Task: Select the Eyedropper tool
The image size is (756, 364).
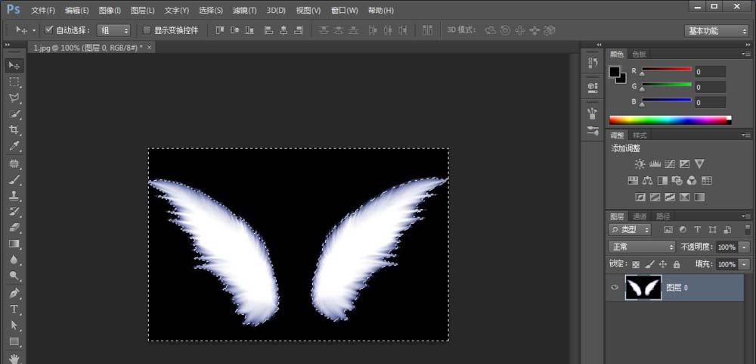Action: (14, 146)
